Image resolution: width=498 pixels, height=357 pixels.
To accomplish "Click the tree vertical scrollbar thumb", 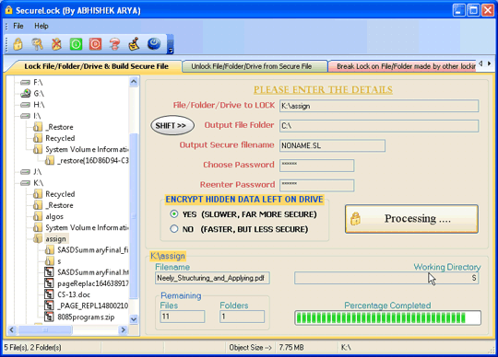I will coord(134,215).
